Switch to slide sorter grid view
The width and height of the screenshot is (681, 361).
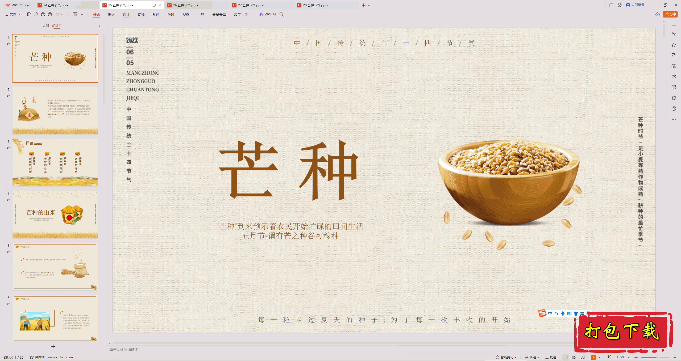click(x=574, y=357)
